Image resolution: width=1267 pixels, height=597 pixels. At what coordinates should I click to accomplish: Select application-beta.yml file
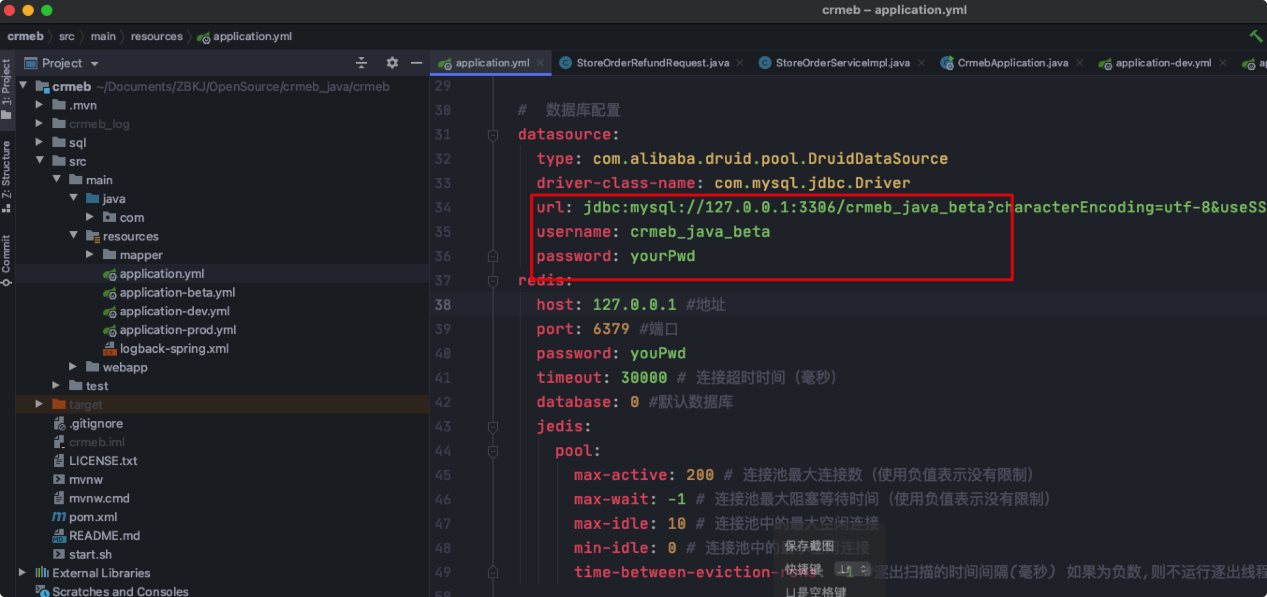tap(177, 292)
